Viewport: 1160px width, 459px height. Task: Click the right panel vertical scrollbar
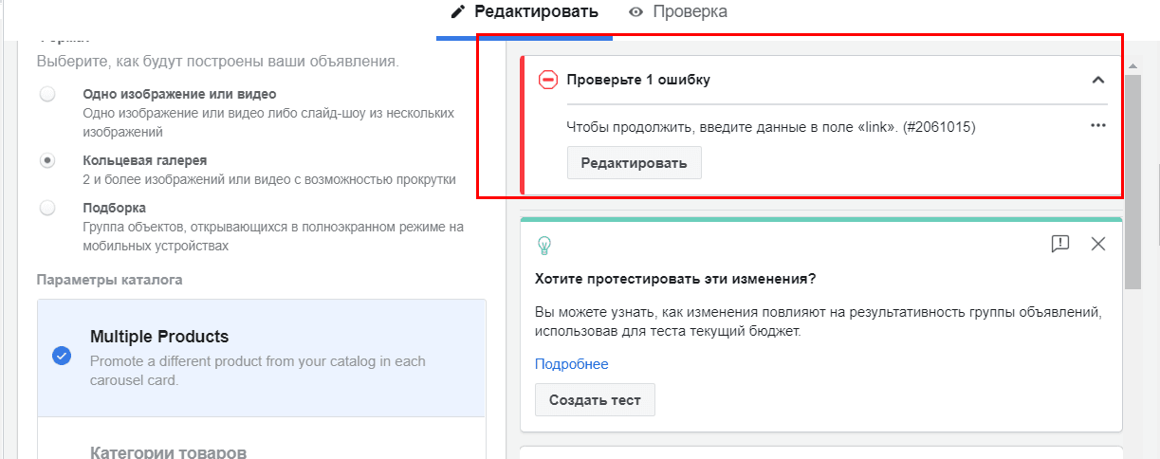click(1132, 180)
